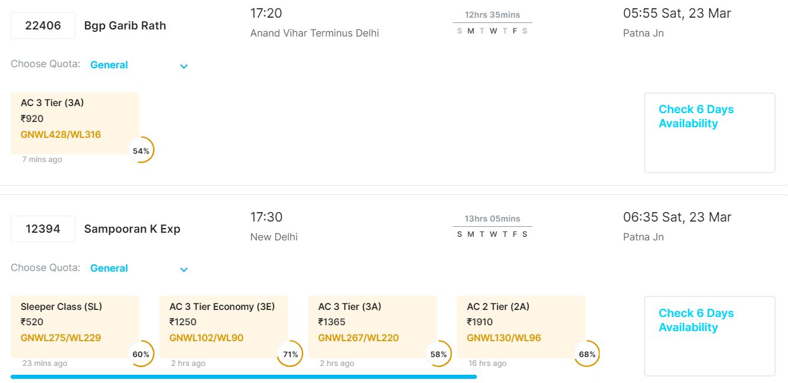Click the 68% prediction circle on 2A
Image resolution: width=788 pixels, height=383 pixels.
587,354
